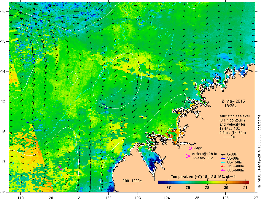Click the latitude axis label -14
261x201 pixels.
point(3,72)
